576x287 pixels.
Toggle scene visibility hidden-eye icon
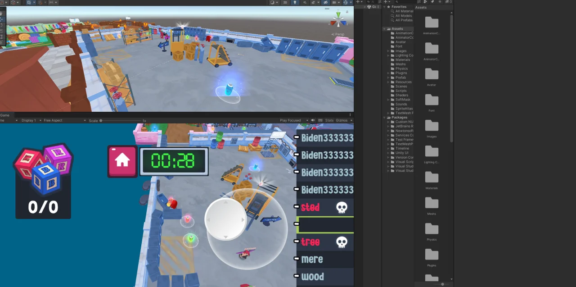tap(326, 2)
